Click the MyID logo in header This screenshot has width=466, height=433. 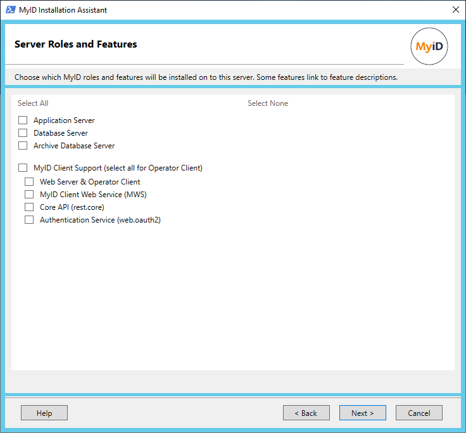429,46
